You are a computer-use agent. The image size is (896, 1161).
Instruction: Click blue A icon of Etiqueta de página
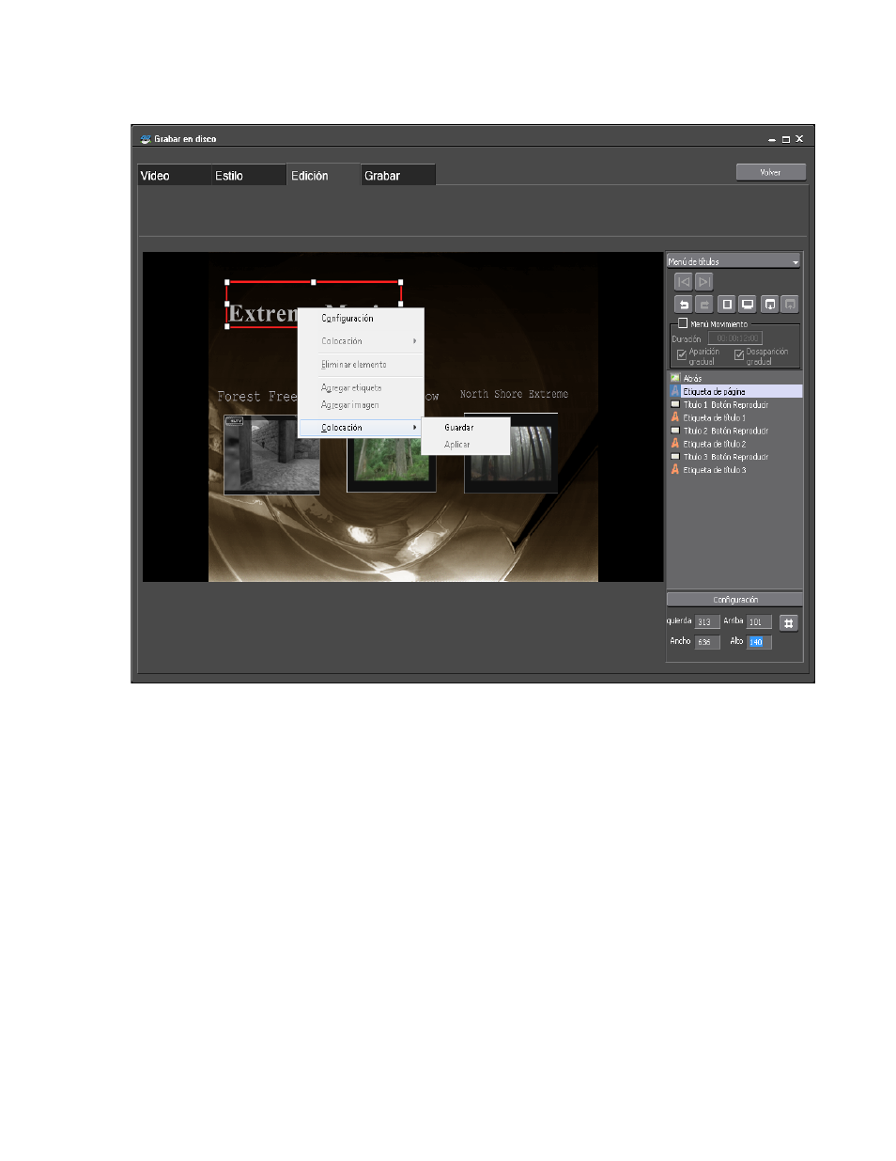(x=674, y=391)
